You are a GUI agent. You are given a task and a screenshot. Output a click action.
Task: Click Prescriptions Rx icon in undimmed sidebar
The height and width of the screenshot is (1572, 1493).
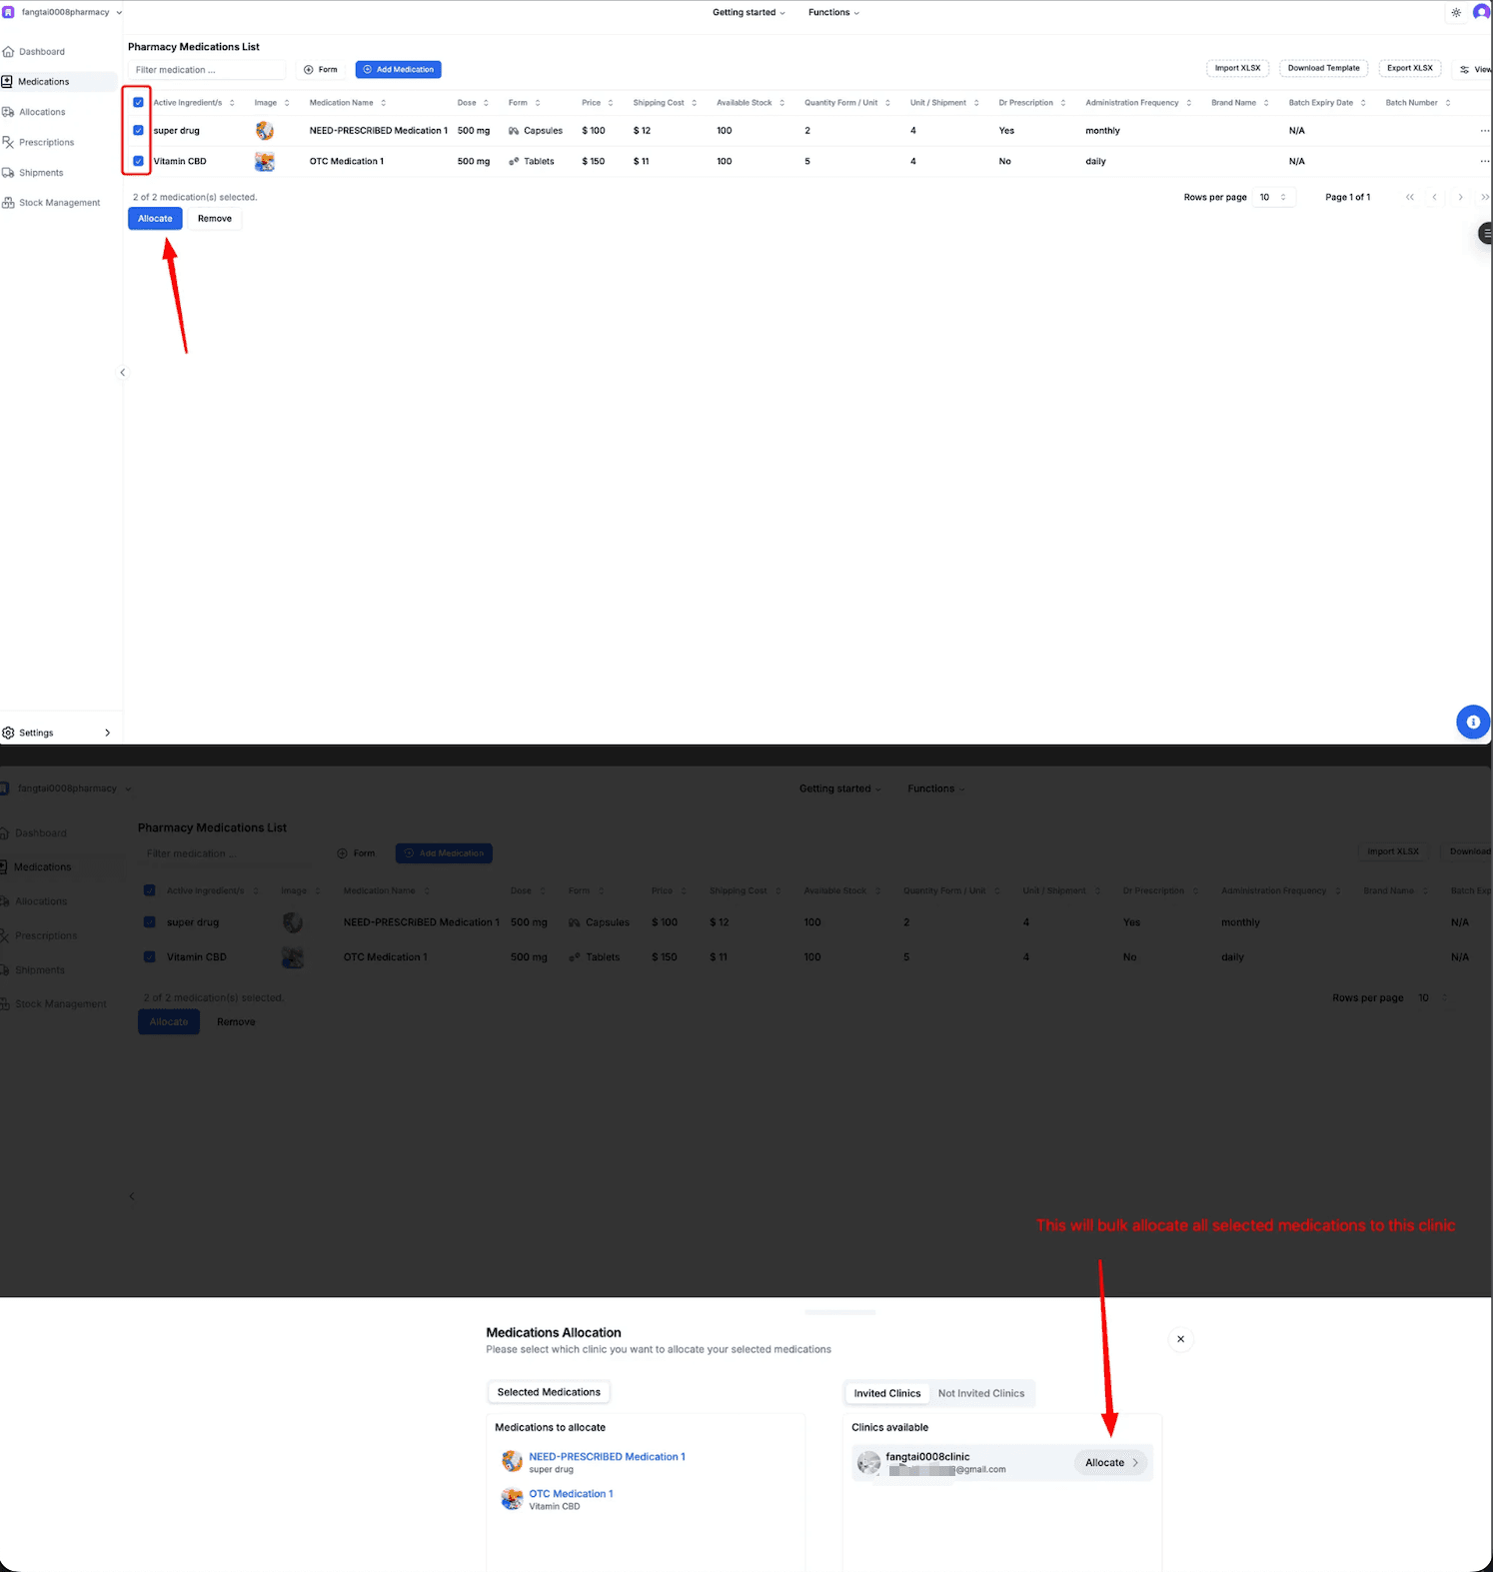click(x=8, y=142)
